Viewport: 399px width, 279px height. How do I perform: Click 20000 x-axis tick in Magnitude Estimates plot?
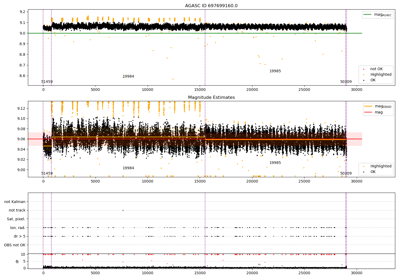(252, 181)
